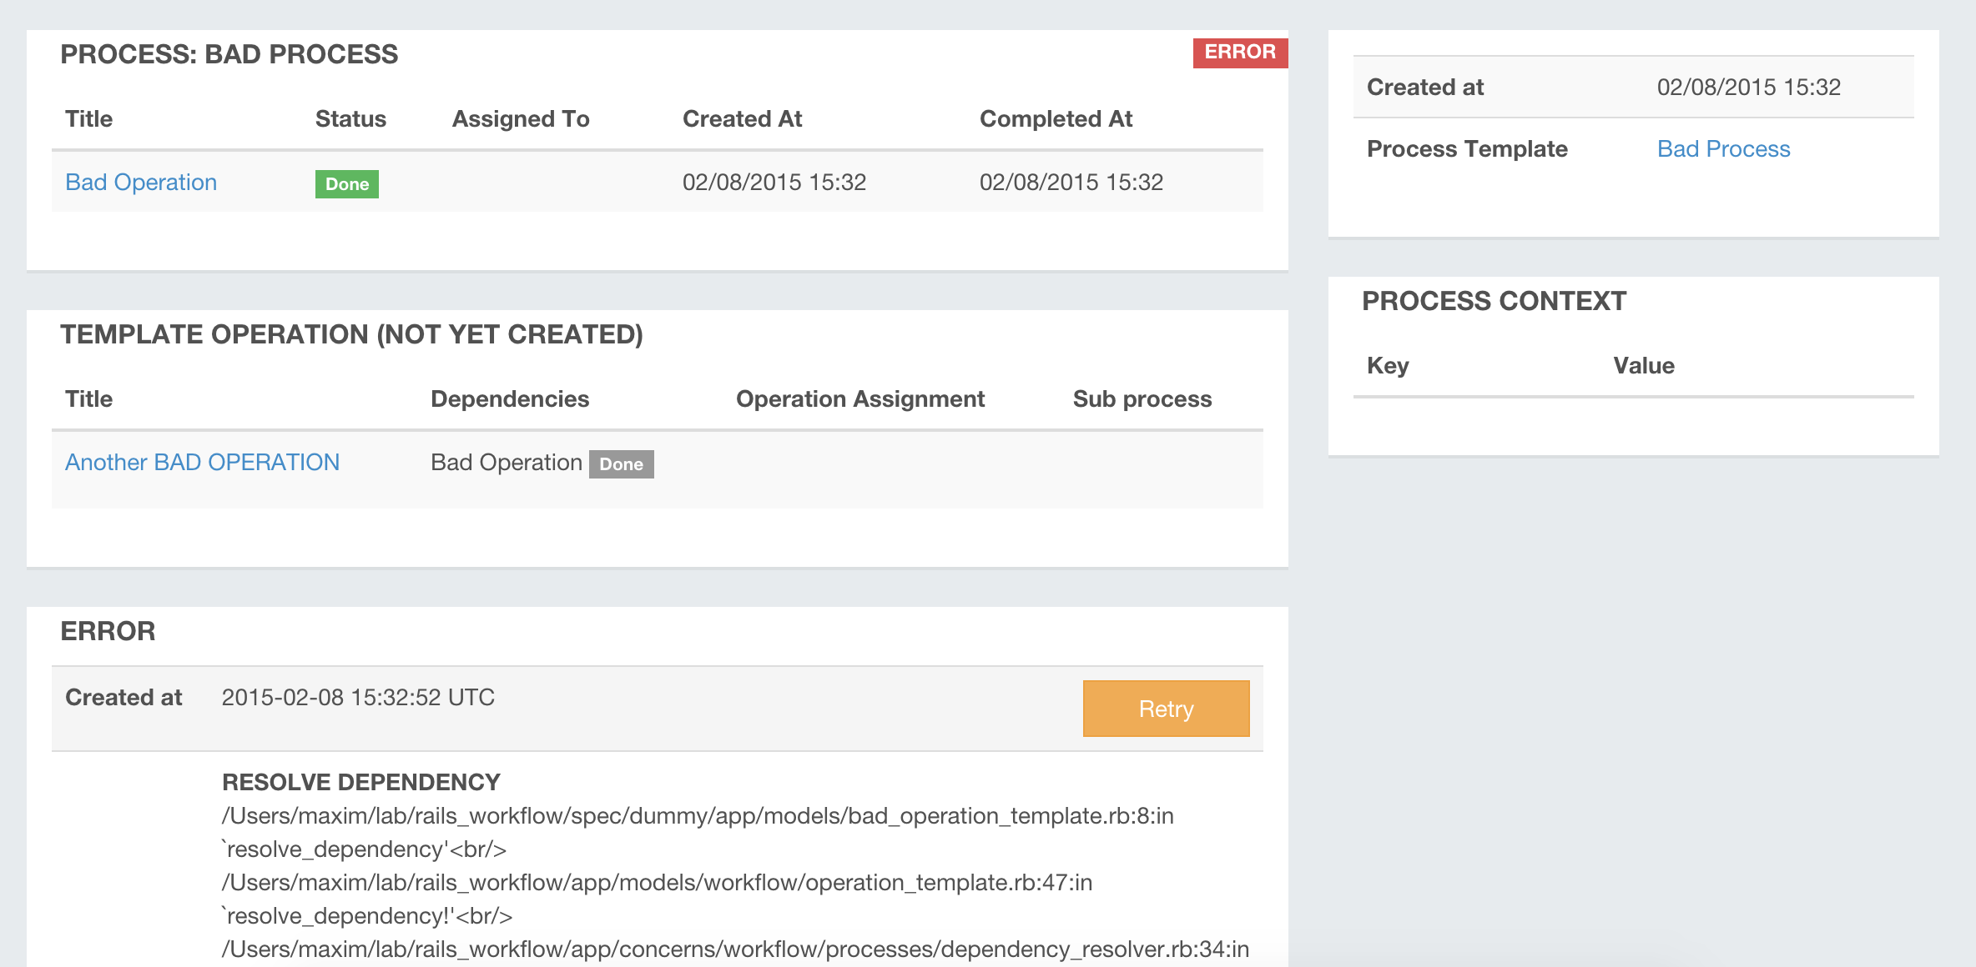Viewport: 1976px width, 967px height.
Task: Click the Another BAD OPERATION link
Action: click(x=202, y=463)
